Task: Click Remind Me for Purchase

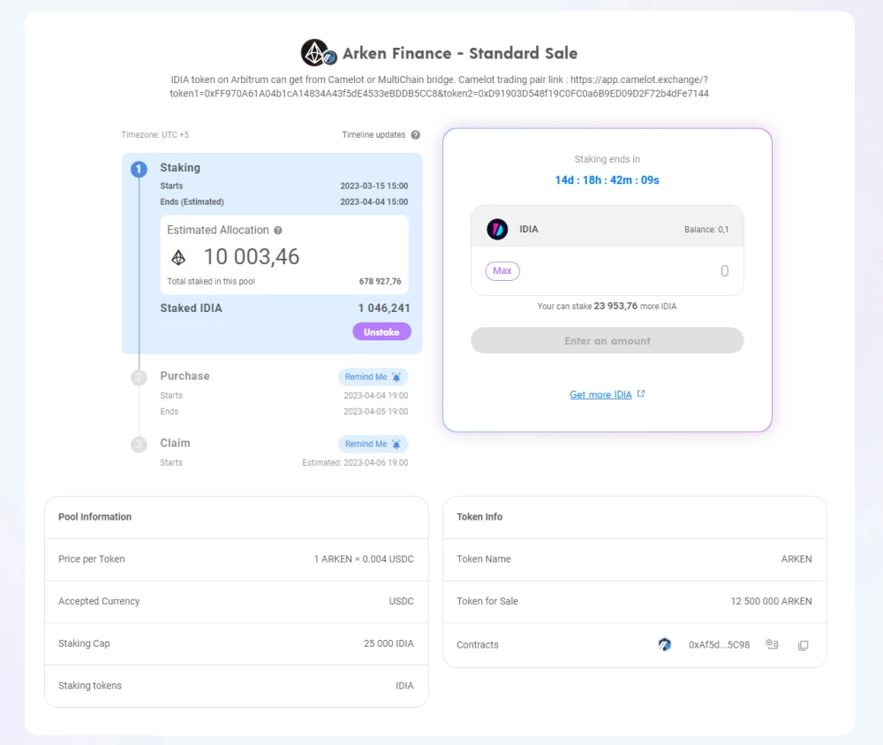Action: [373, 377]
